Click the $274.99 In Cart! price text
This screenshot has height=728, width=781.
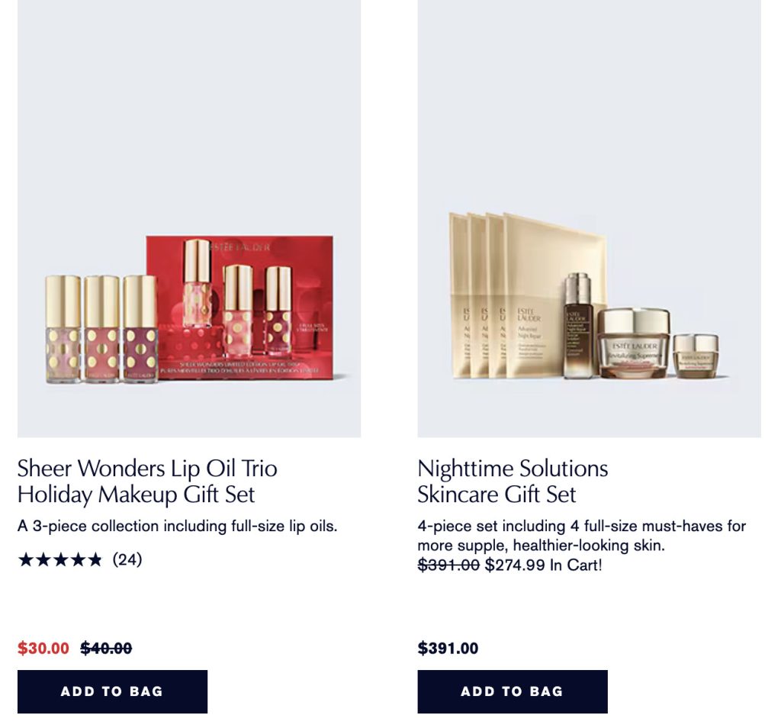[x=543, y=565]
